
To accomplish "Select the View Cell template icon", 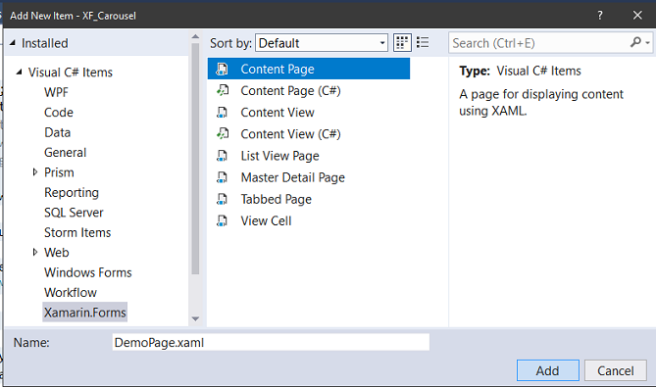I will pyautogui.click(x=223, y=220).
